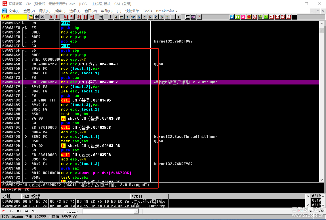Open the breakpoints window with 'b' button

(162, 17)
